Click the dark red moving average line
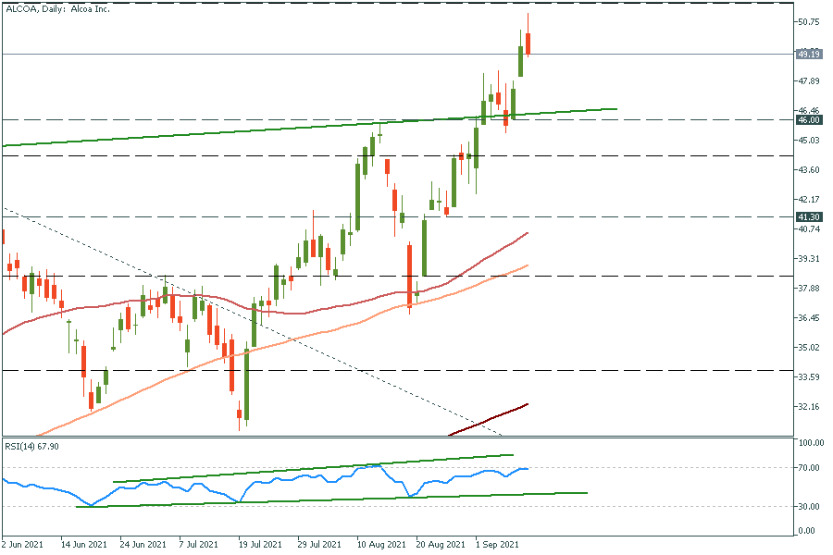The height and width of the screenshot is (555, 833). (491, 418)
